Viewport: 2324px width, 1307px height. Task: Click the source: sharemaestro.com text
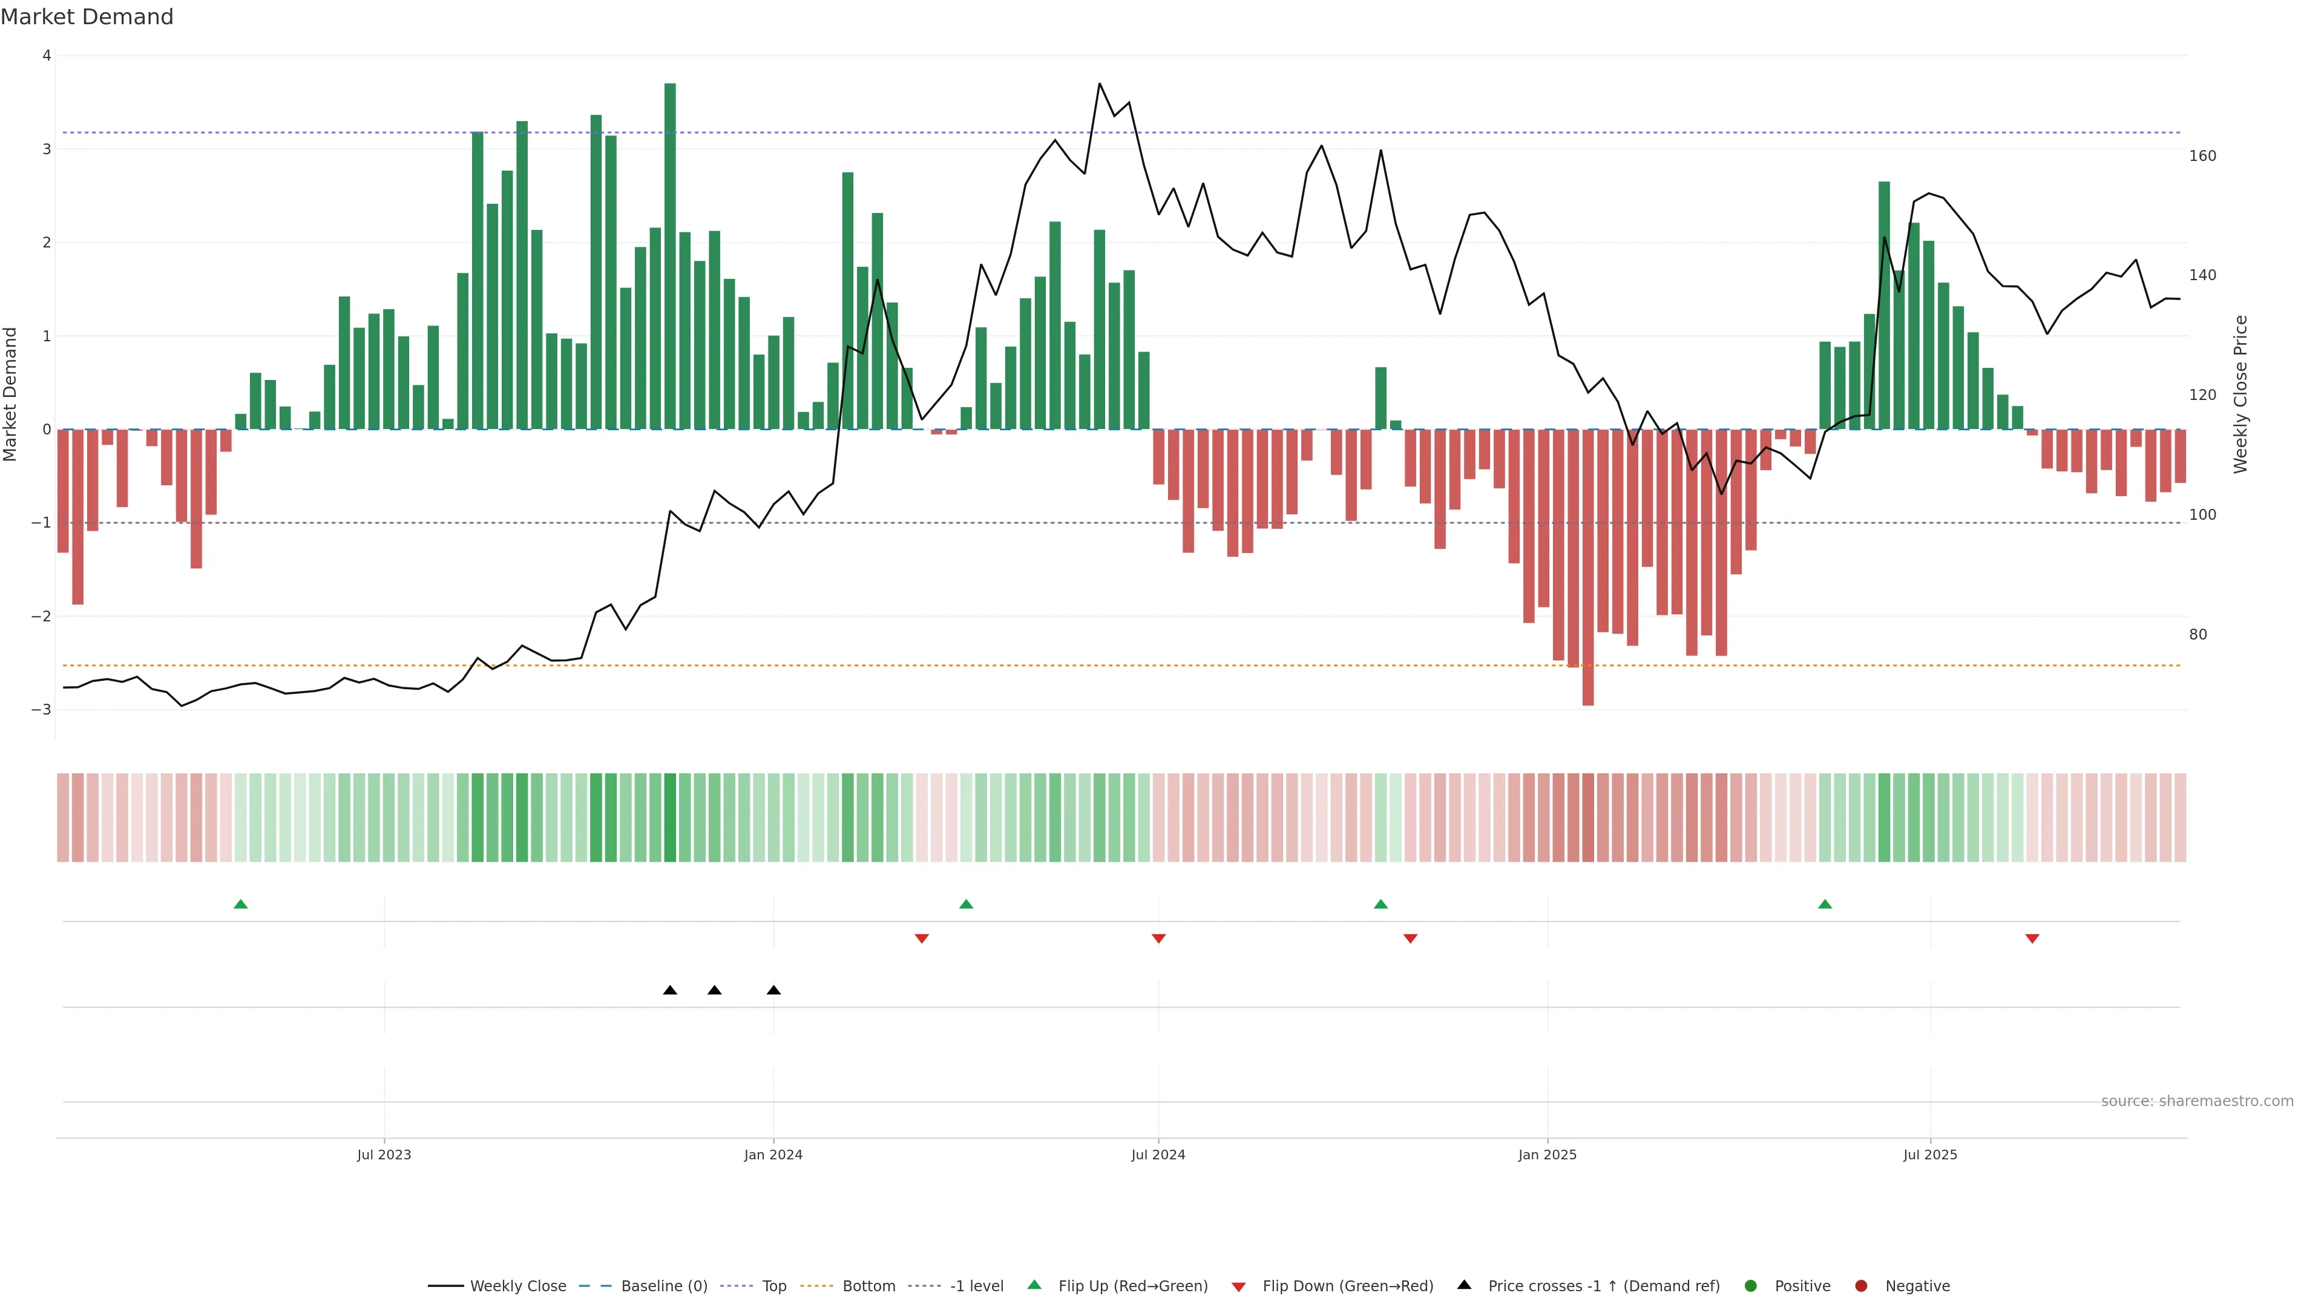click(2197, 1101)
